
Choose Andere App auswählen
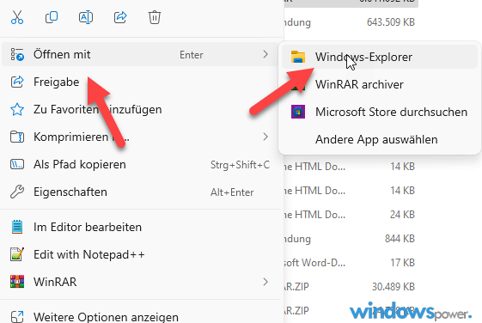(380, 139)
